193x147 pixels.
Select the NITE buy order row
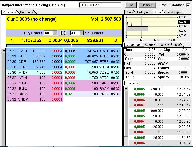(x=35, y=56)
